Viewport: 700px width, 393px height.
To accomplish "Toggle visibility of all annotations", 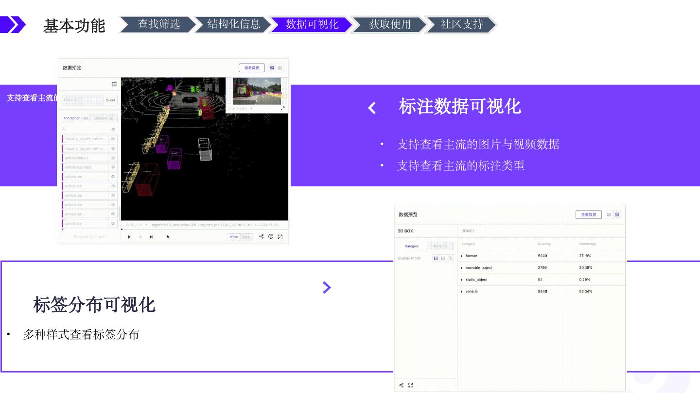I will click(x=113, y=130).
